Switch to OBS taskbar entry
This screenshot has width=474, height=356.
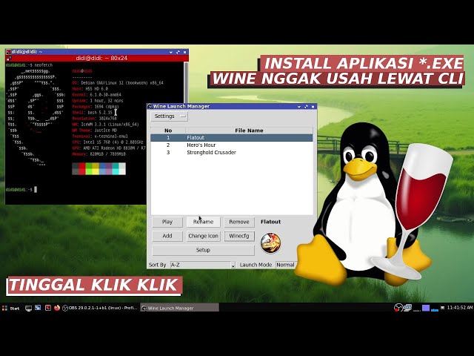tap(101, 308)
